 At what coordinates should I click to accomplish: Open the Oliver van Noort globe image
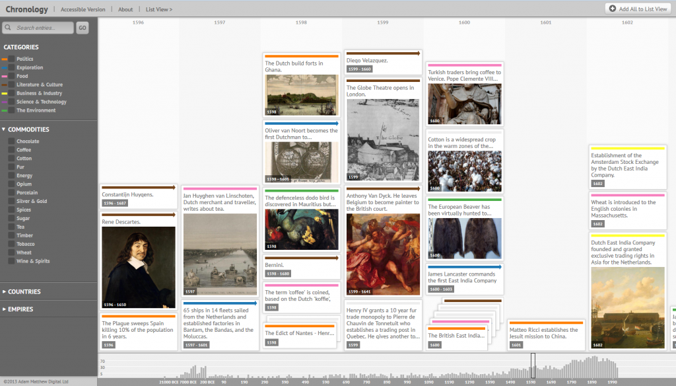[x=302, y=163]
